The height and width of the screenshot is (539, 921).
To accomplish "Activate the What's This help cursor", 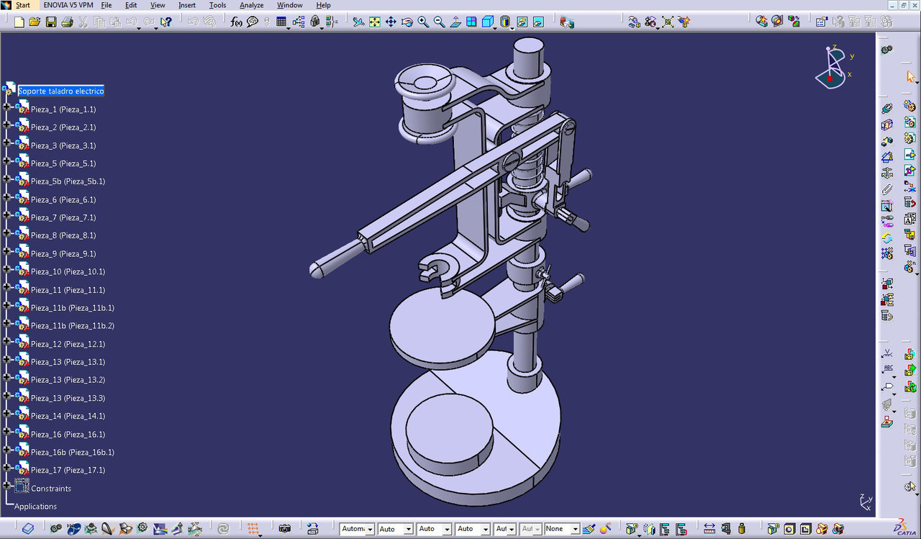I will click(165, 22).
